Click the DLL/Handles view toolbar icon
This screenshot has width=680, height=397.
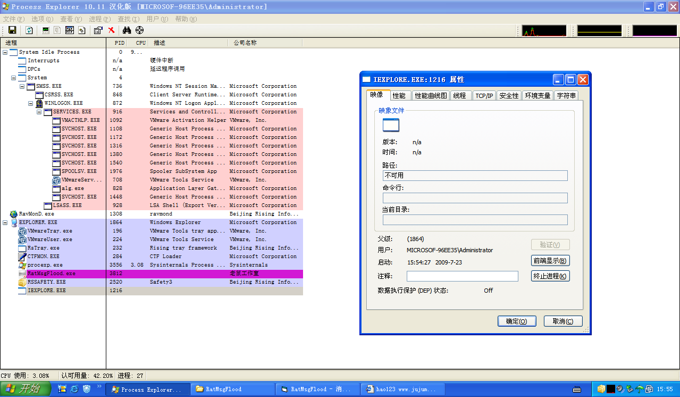coord(81,30)
